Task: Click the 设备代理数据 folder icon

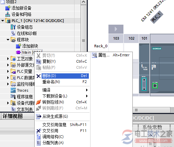Action: coord(13,103)
